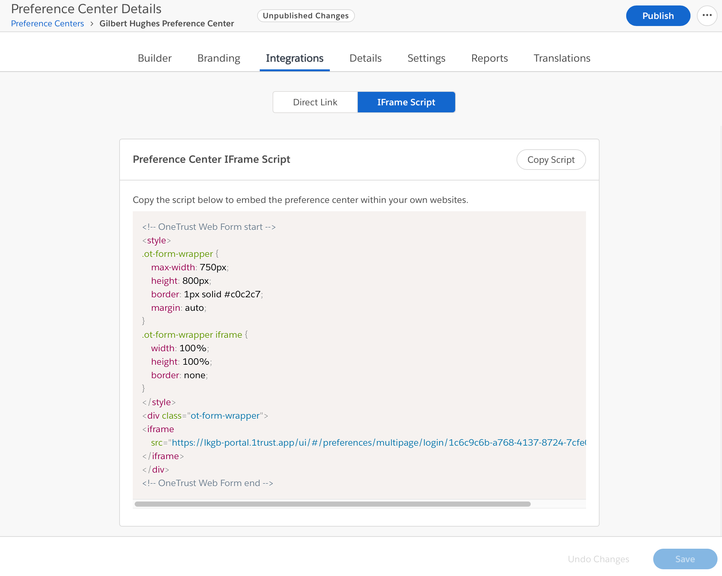
Task: Select the IFrame Script option
Action: [x=406, y=102]
